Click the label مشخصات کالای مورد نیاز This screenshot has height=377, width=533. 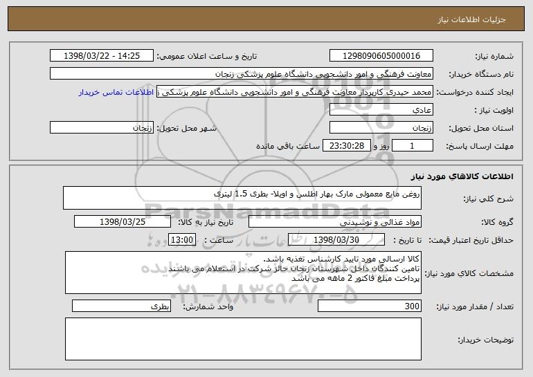469,273
